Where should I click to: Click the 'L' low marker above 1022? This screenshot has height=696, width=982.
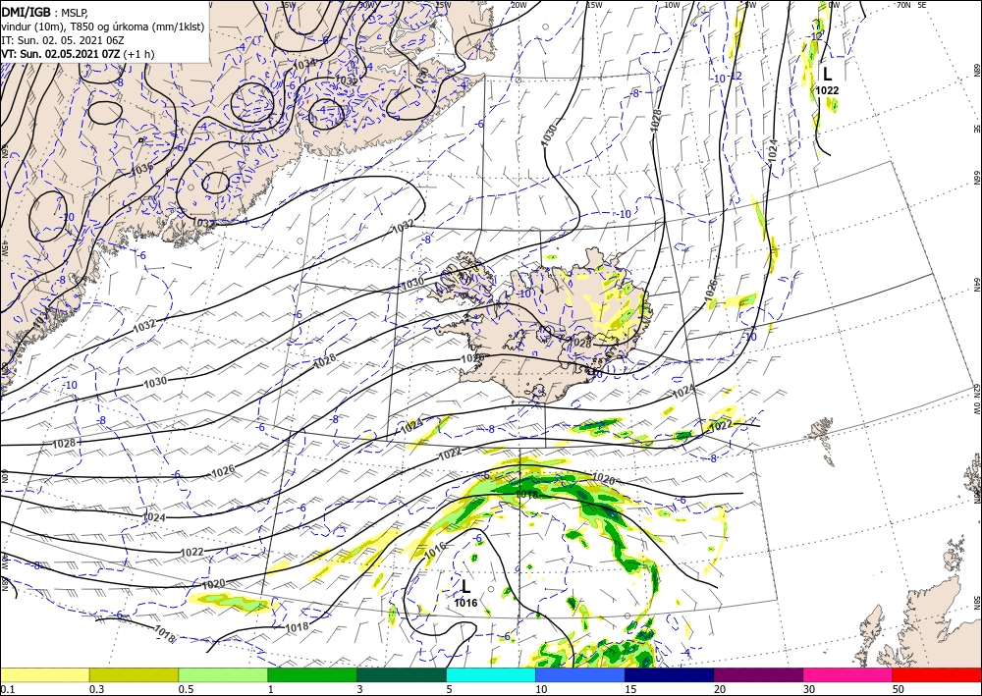(x=827, y=75)
